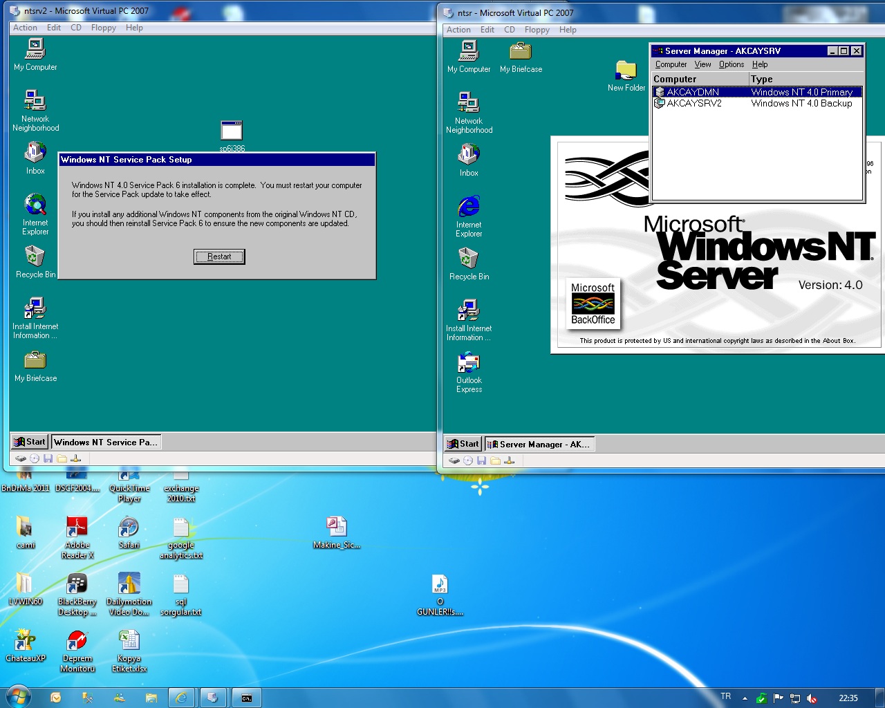885x708 pixels.
Task: Click Start button in ntsrv2 guest
Action: click(x=30, y=442)
